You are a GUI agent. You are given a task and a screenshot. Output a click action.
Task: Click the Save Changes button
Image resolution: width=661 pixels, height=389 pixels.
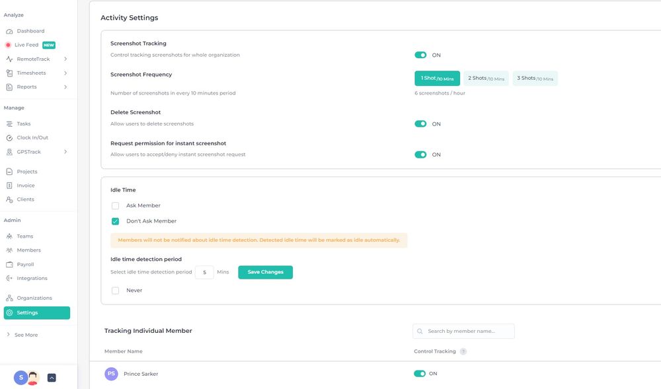265,271
